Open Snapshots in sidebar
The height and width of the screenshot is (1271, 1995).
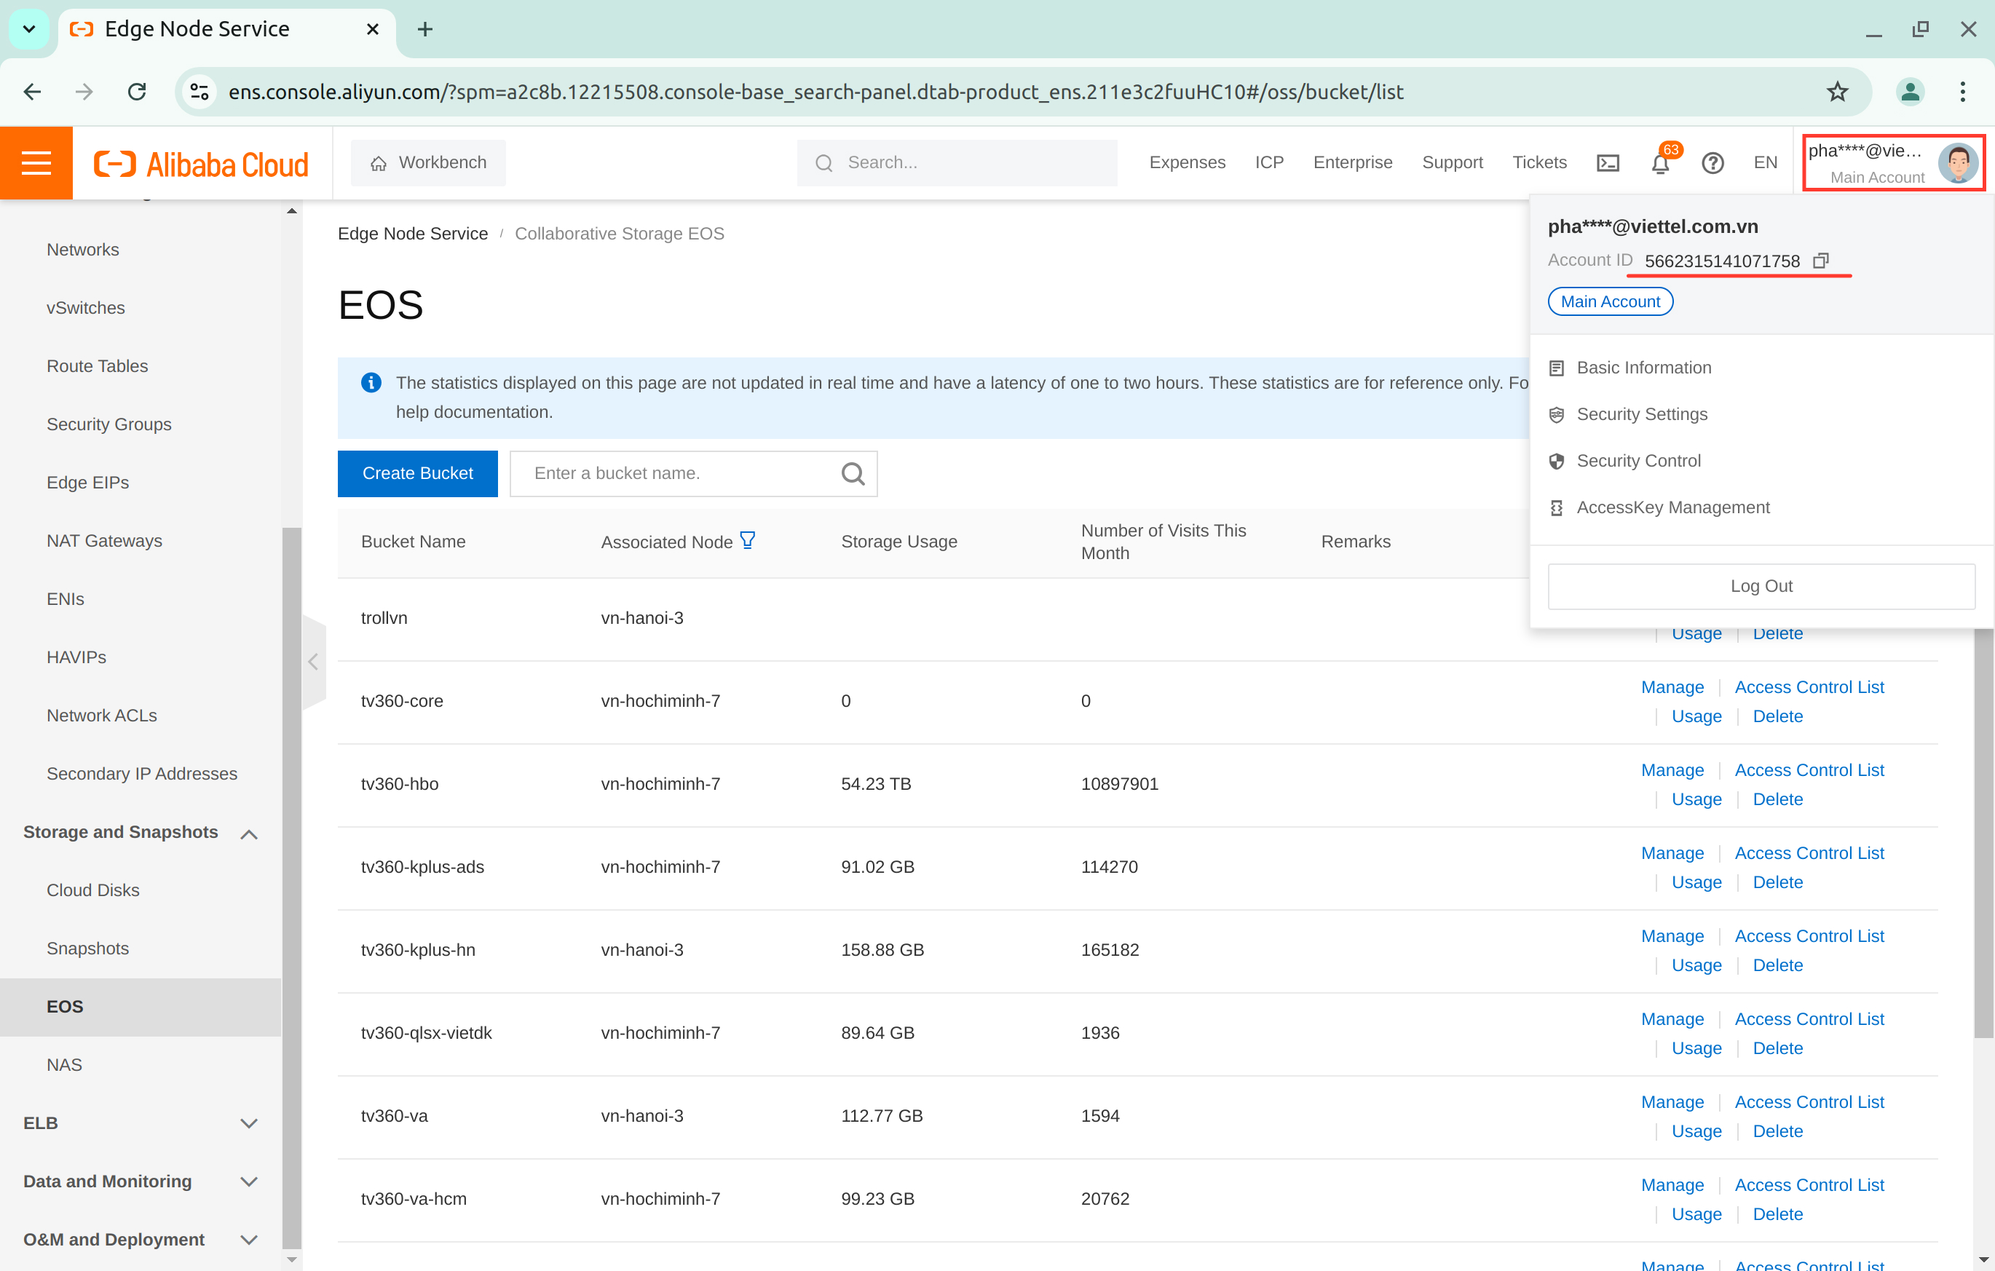point(88,948)
